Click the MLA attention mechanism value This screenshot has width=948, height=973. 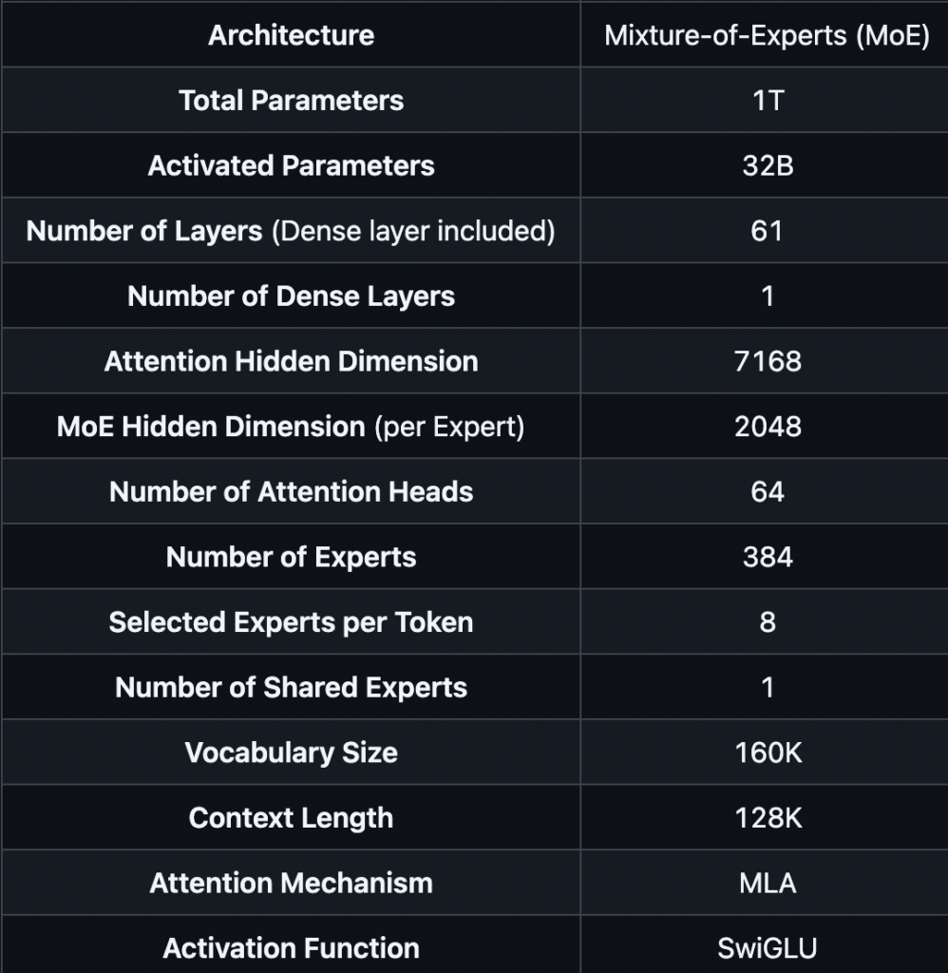[768, 883]
